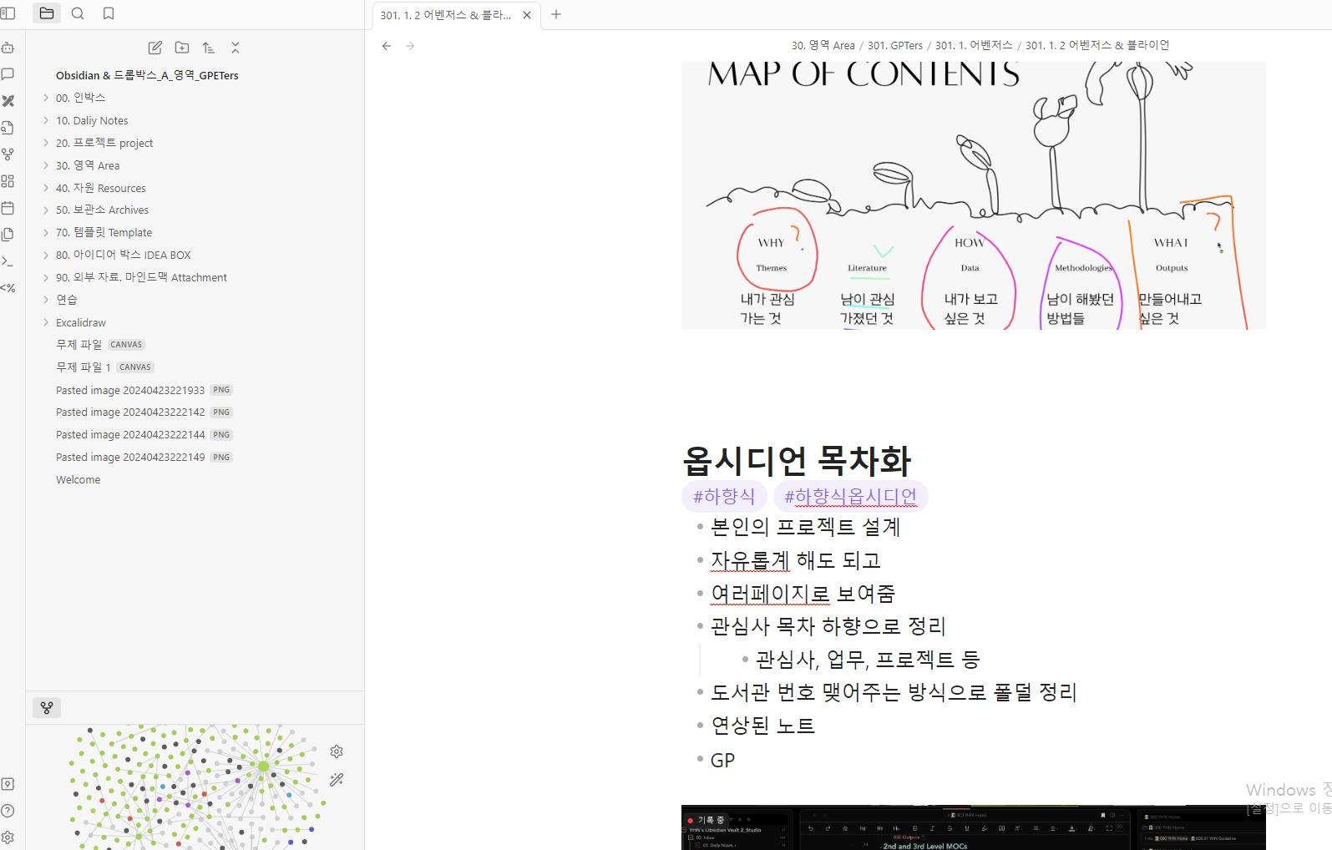Viewport: 1332px width, 850px height.
Task: Open a new tab with plus button
Action: 556,14
